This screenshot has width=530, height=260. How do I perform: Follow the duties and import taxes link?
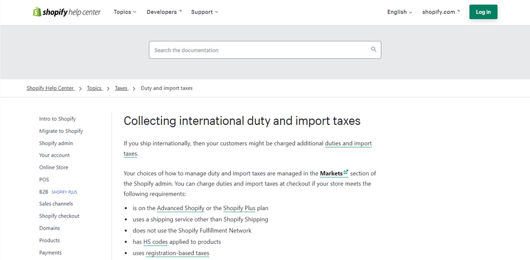(x=348, y=144)
